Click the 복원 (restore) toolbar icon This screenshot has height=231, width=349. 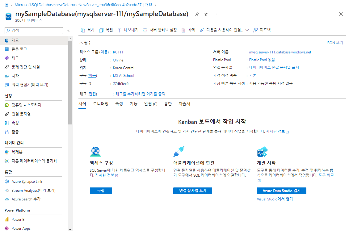coord(101,30)
